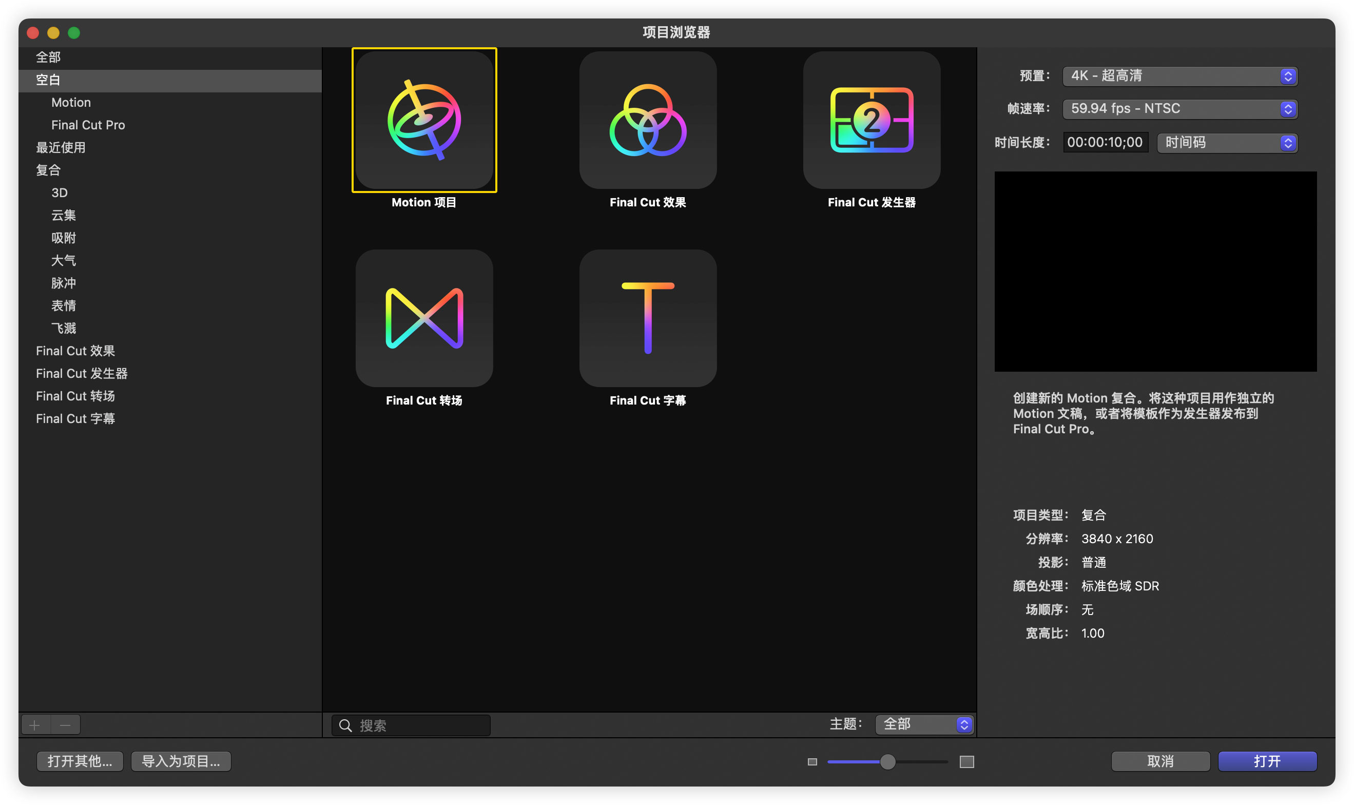
Task: Close the 项目浏览器 window
Action: coord(33,32)
